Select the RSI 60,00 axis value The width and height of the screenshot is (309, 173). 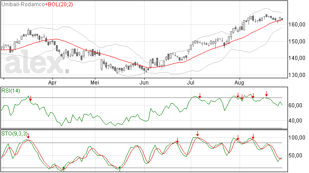[295, 105]
